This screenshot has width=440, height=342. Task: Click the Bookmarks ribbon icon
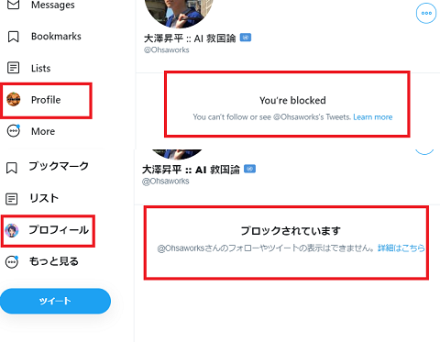[x=13, y=37]
